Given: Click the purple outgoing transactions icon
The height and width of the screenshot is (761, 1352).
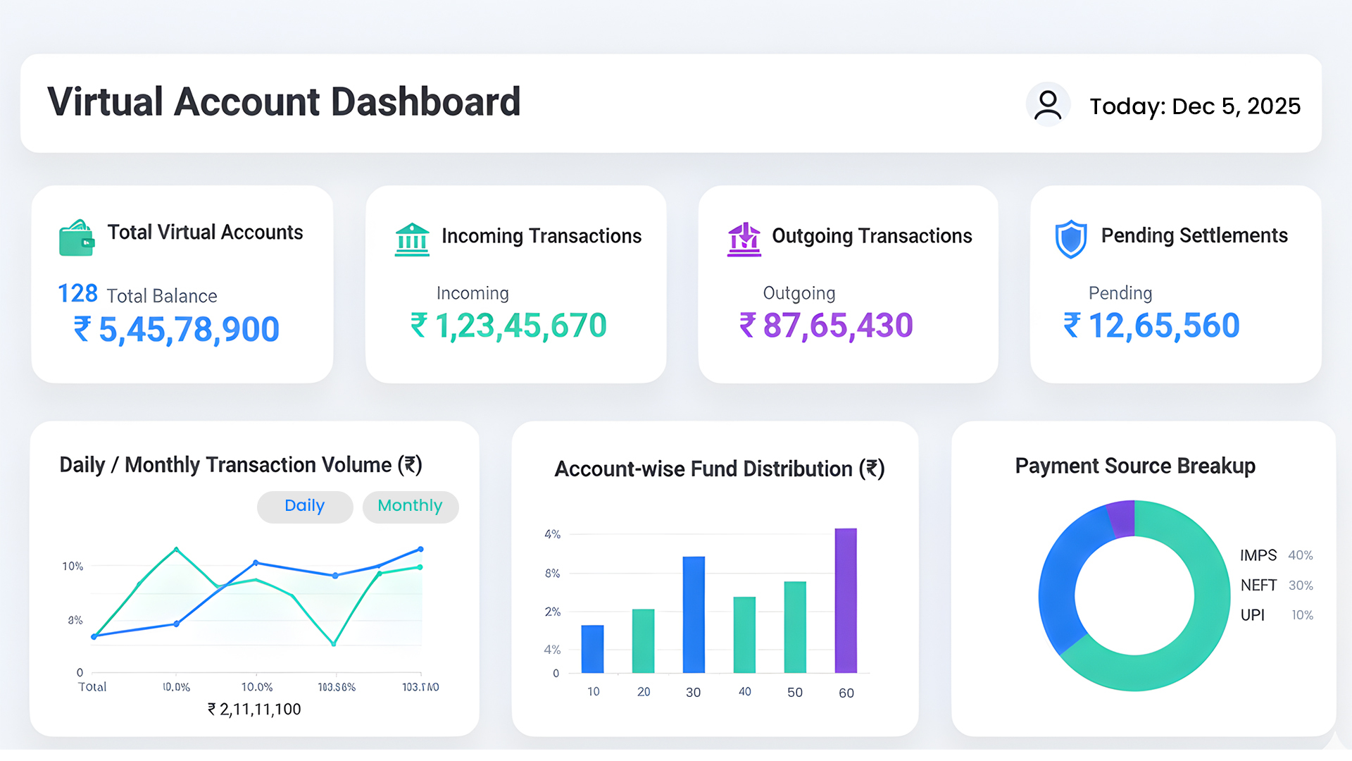Looking at the screenshot, I should pos(744,240).
